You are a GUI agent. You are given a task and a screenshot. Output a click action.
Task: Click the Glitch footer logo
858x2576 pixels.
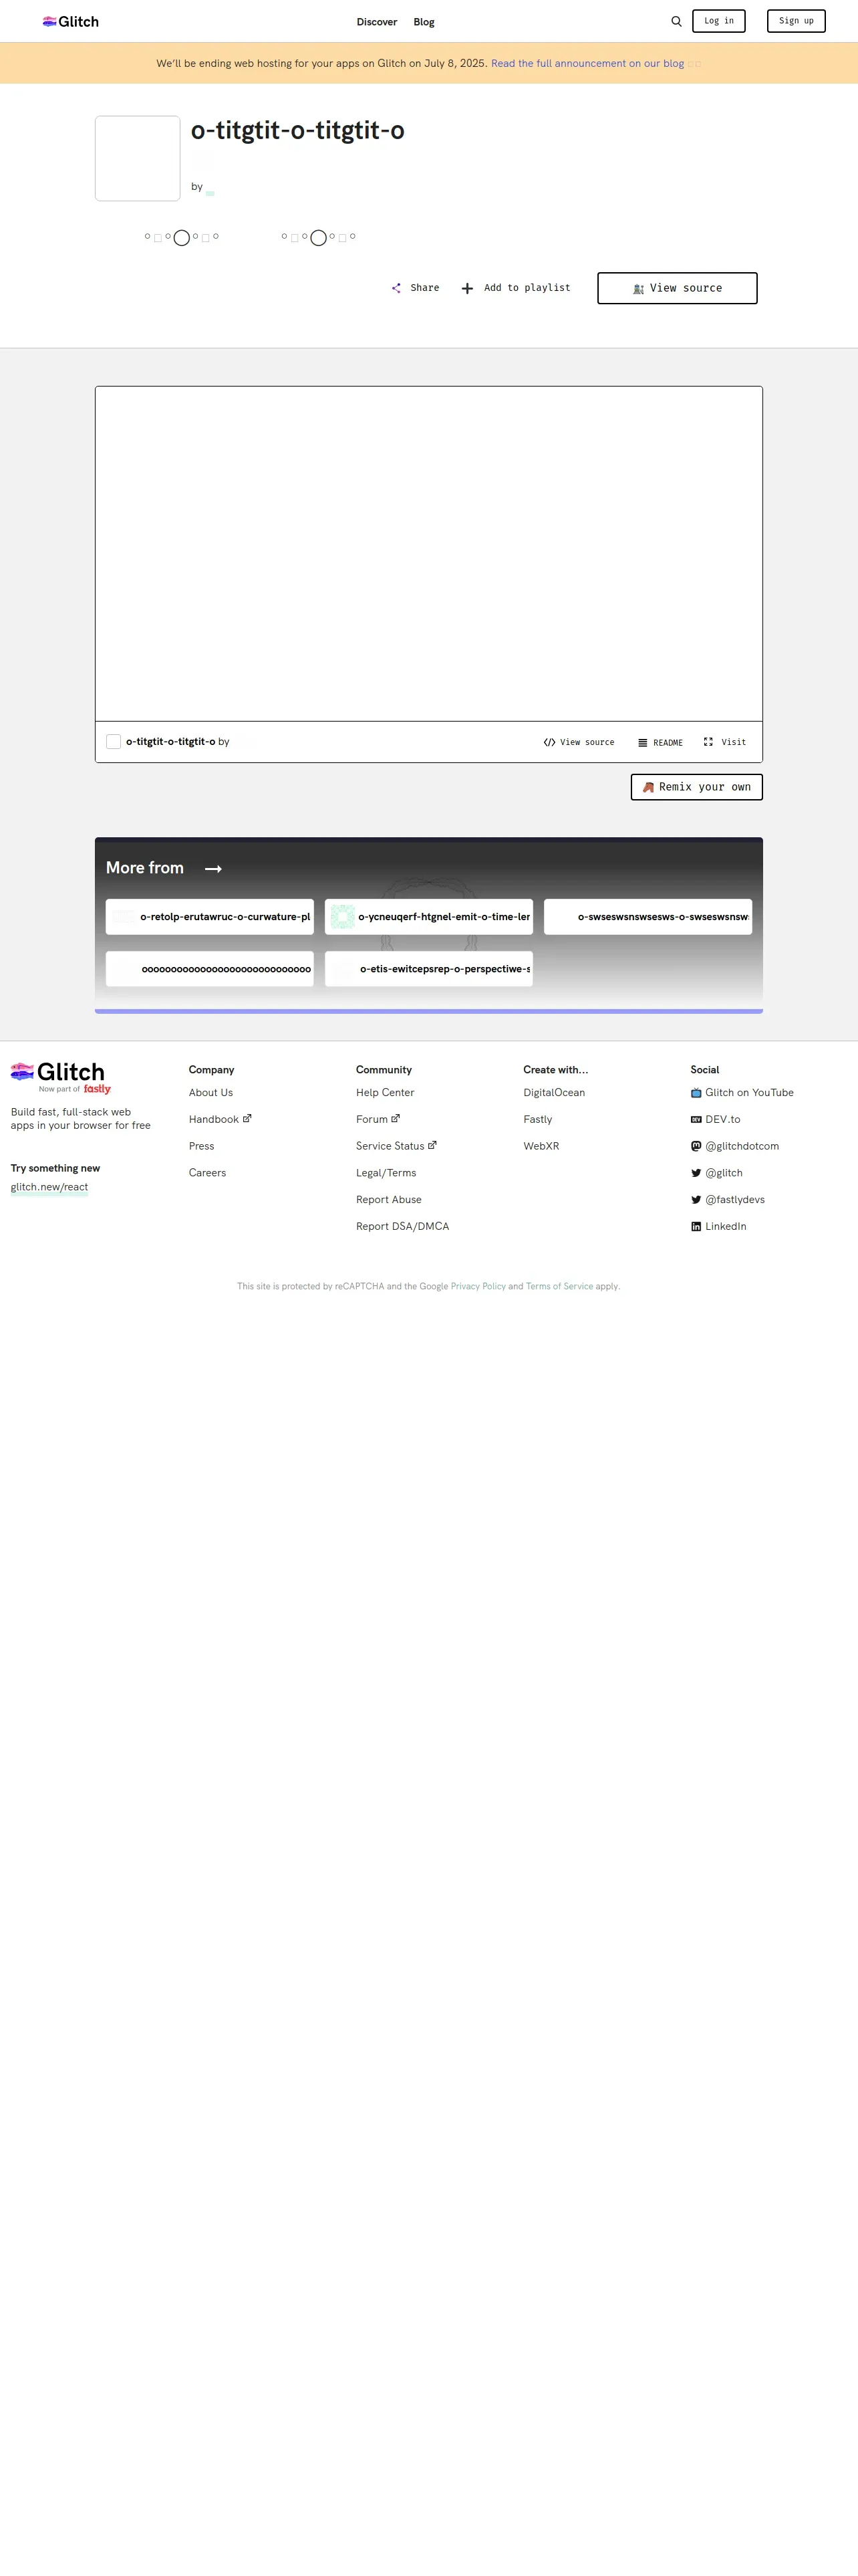point(57,1072)
